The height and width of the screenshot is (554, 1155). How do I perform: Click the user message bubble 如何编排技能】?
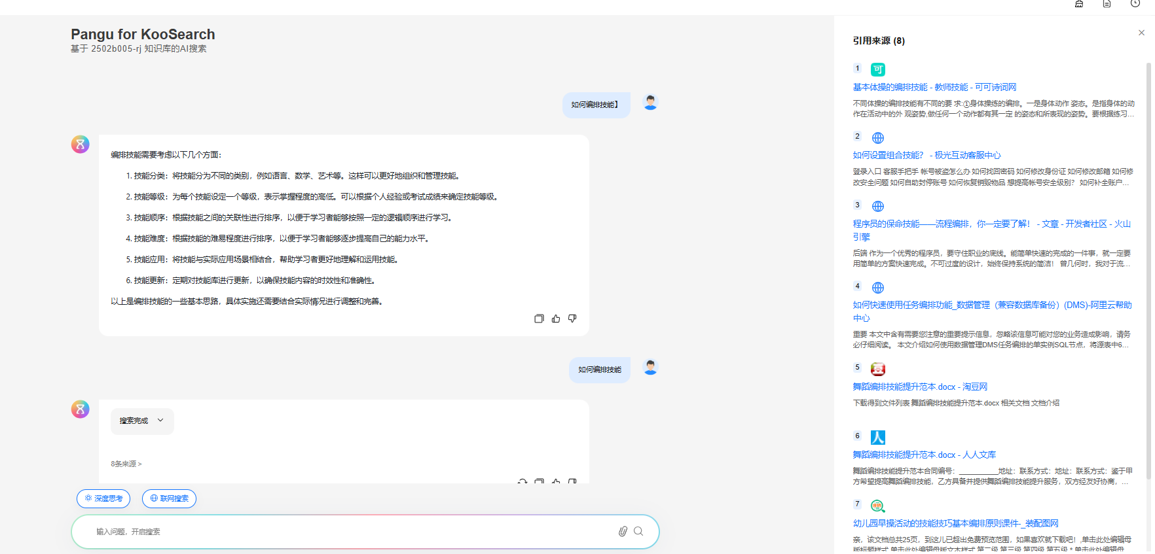596,105
